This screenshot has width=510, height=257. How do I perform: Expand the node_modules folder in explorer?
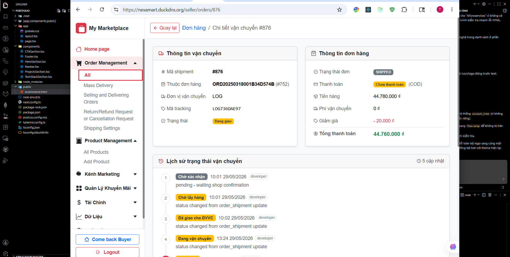click(16, 82)
